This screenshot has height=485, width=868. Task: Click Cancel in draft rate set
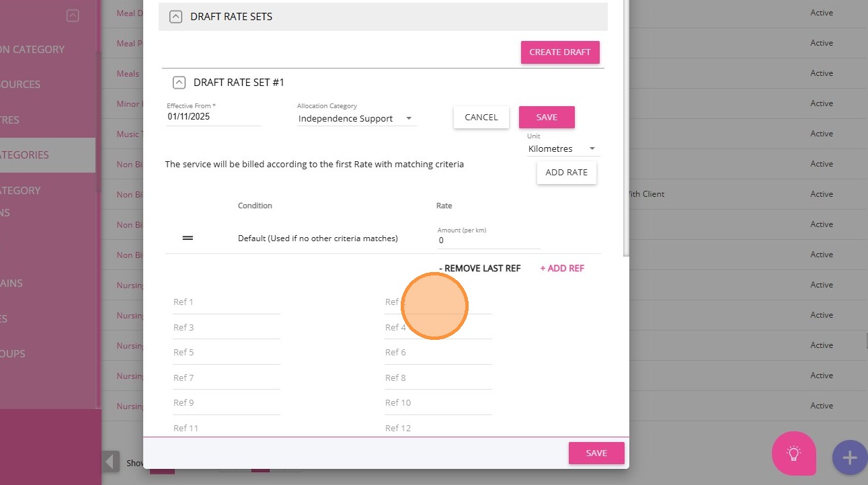tap(481, 117)
